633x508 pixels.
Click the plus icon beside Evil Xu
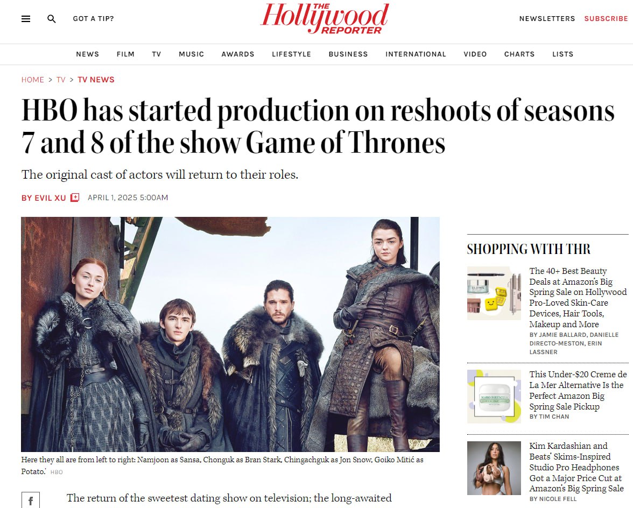(75, 197)
